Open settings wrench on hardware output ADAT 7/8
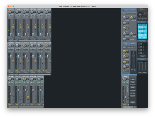Viewport: 155px width, 117px height. (43, 97)
